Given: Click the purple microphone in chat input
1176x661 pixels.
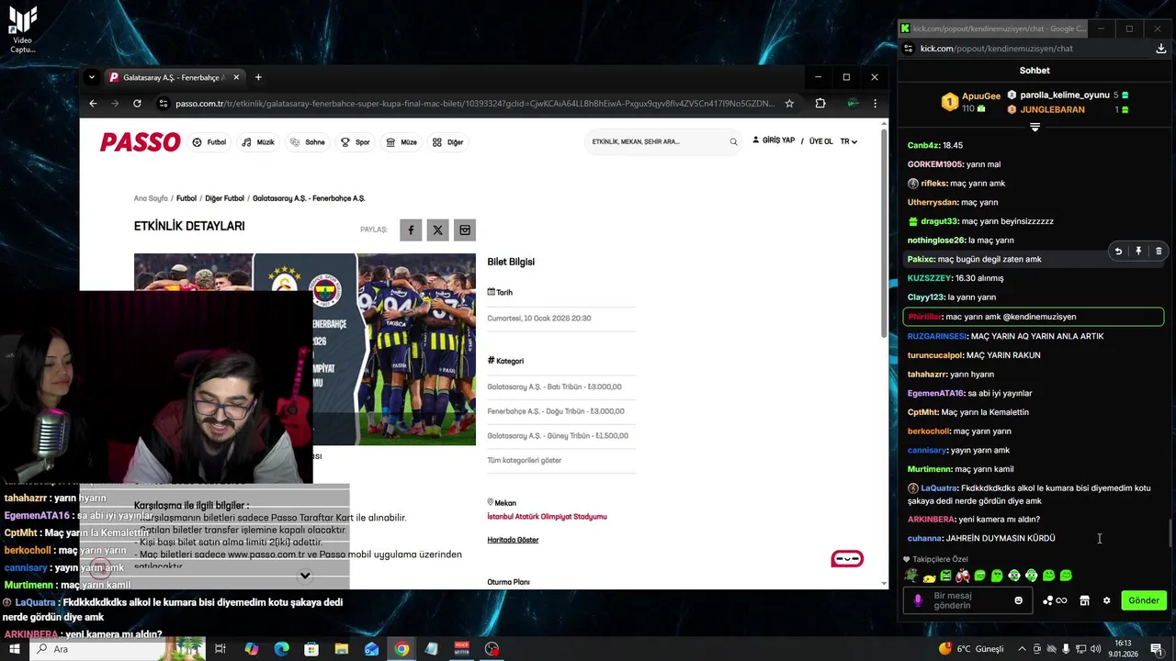Looking at the screenshot, I should coord(917,600).
